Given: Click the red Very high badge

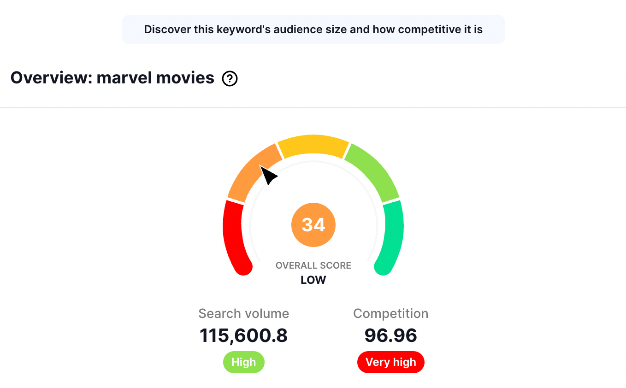Looking at the screenshot, I should pos(391,362).
